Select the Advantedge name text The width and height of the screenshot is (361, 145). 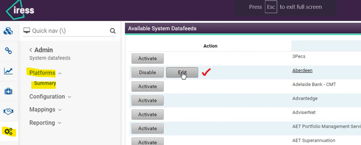[305, 98]
